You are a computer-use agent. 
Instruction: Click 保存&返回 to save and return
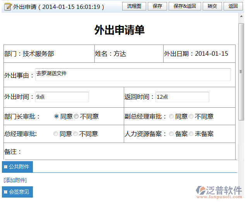click(185, 6)
